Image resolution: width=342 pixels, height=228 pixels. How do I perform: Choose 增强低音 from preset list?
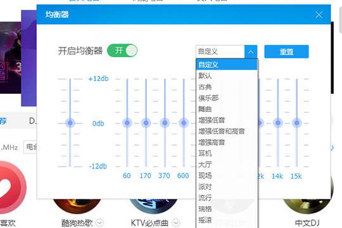click(x=227, y=120)
